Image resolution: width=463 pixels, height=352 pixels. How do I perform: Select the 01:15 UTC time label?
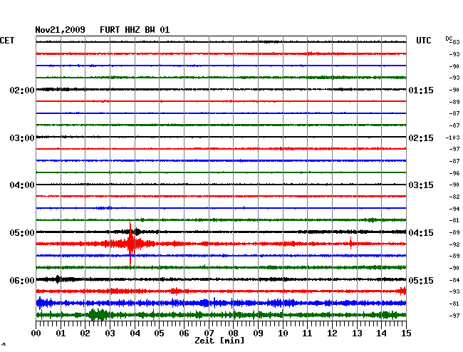[421, 90]
